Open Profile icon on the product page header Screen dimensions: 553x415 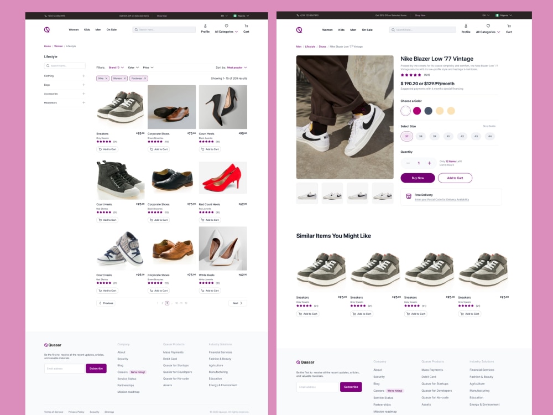pyautogui.click(x=466, y=26)
